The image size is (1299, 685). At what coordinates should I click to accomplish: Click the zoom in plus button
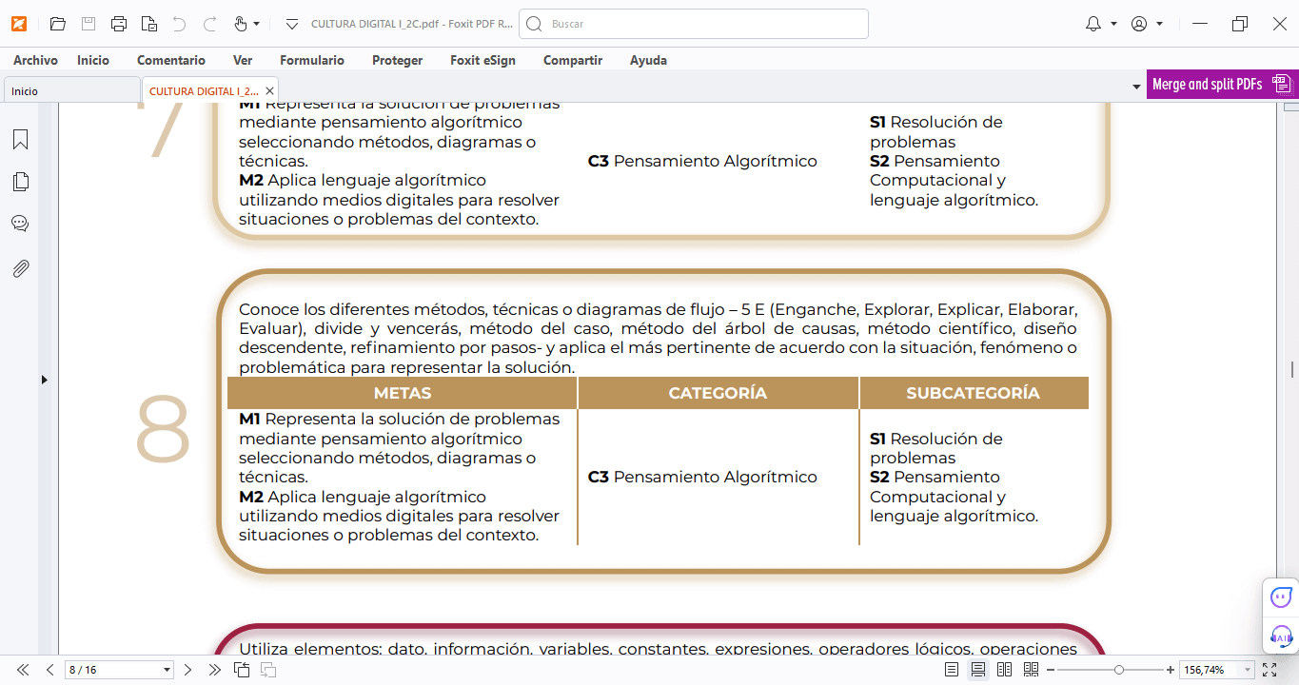tap(1171, 670)
